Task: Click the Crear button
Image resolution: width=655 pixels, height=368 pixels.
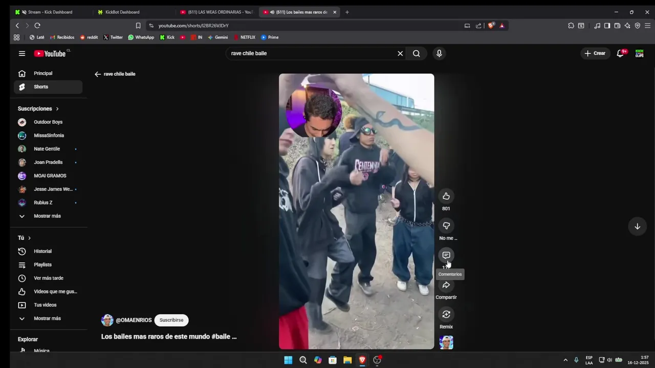Action: click(x=595, y=53)
